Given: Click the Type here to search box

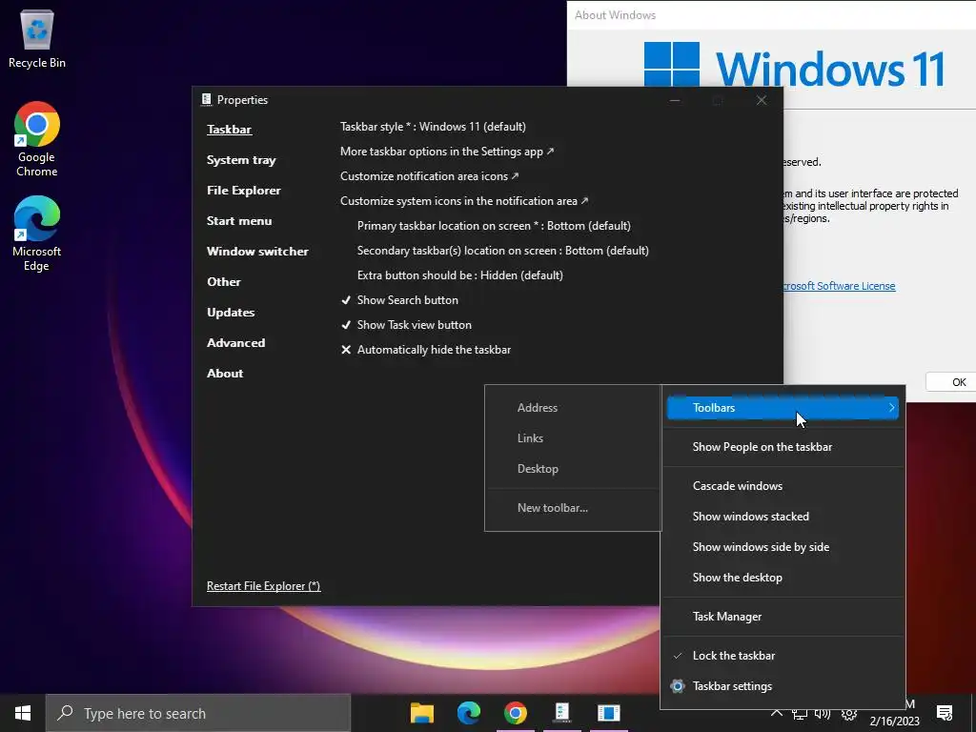Looking at the screenshot, I should 198,713.
